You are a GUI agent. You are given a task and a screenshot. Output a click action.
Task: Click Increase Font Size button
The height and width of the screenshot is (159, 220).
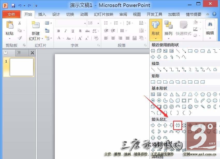click(x=80, y=38)
